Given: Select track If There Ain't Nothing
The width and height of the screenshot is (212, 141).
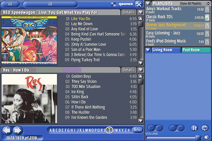Looking at the screenshot, I should [x=101, y=107].
